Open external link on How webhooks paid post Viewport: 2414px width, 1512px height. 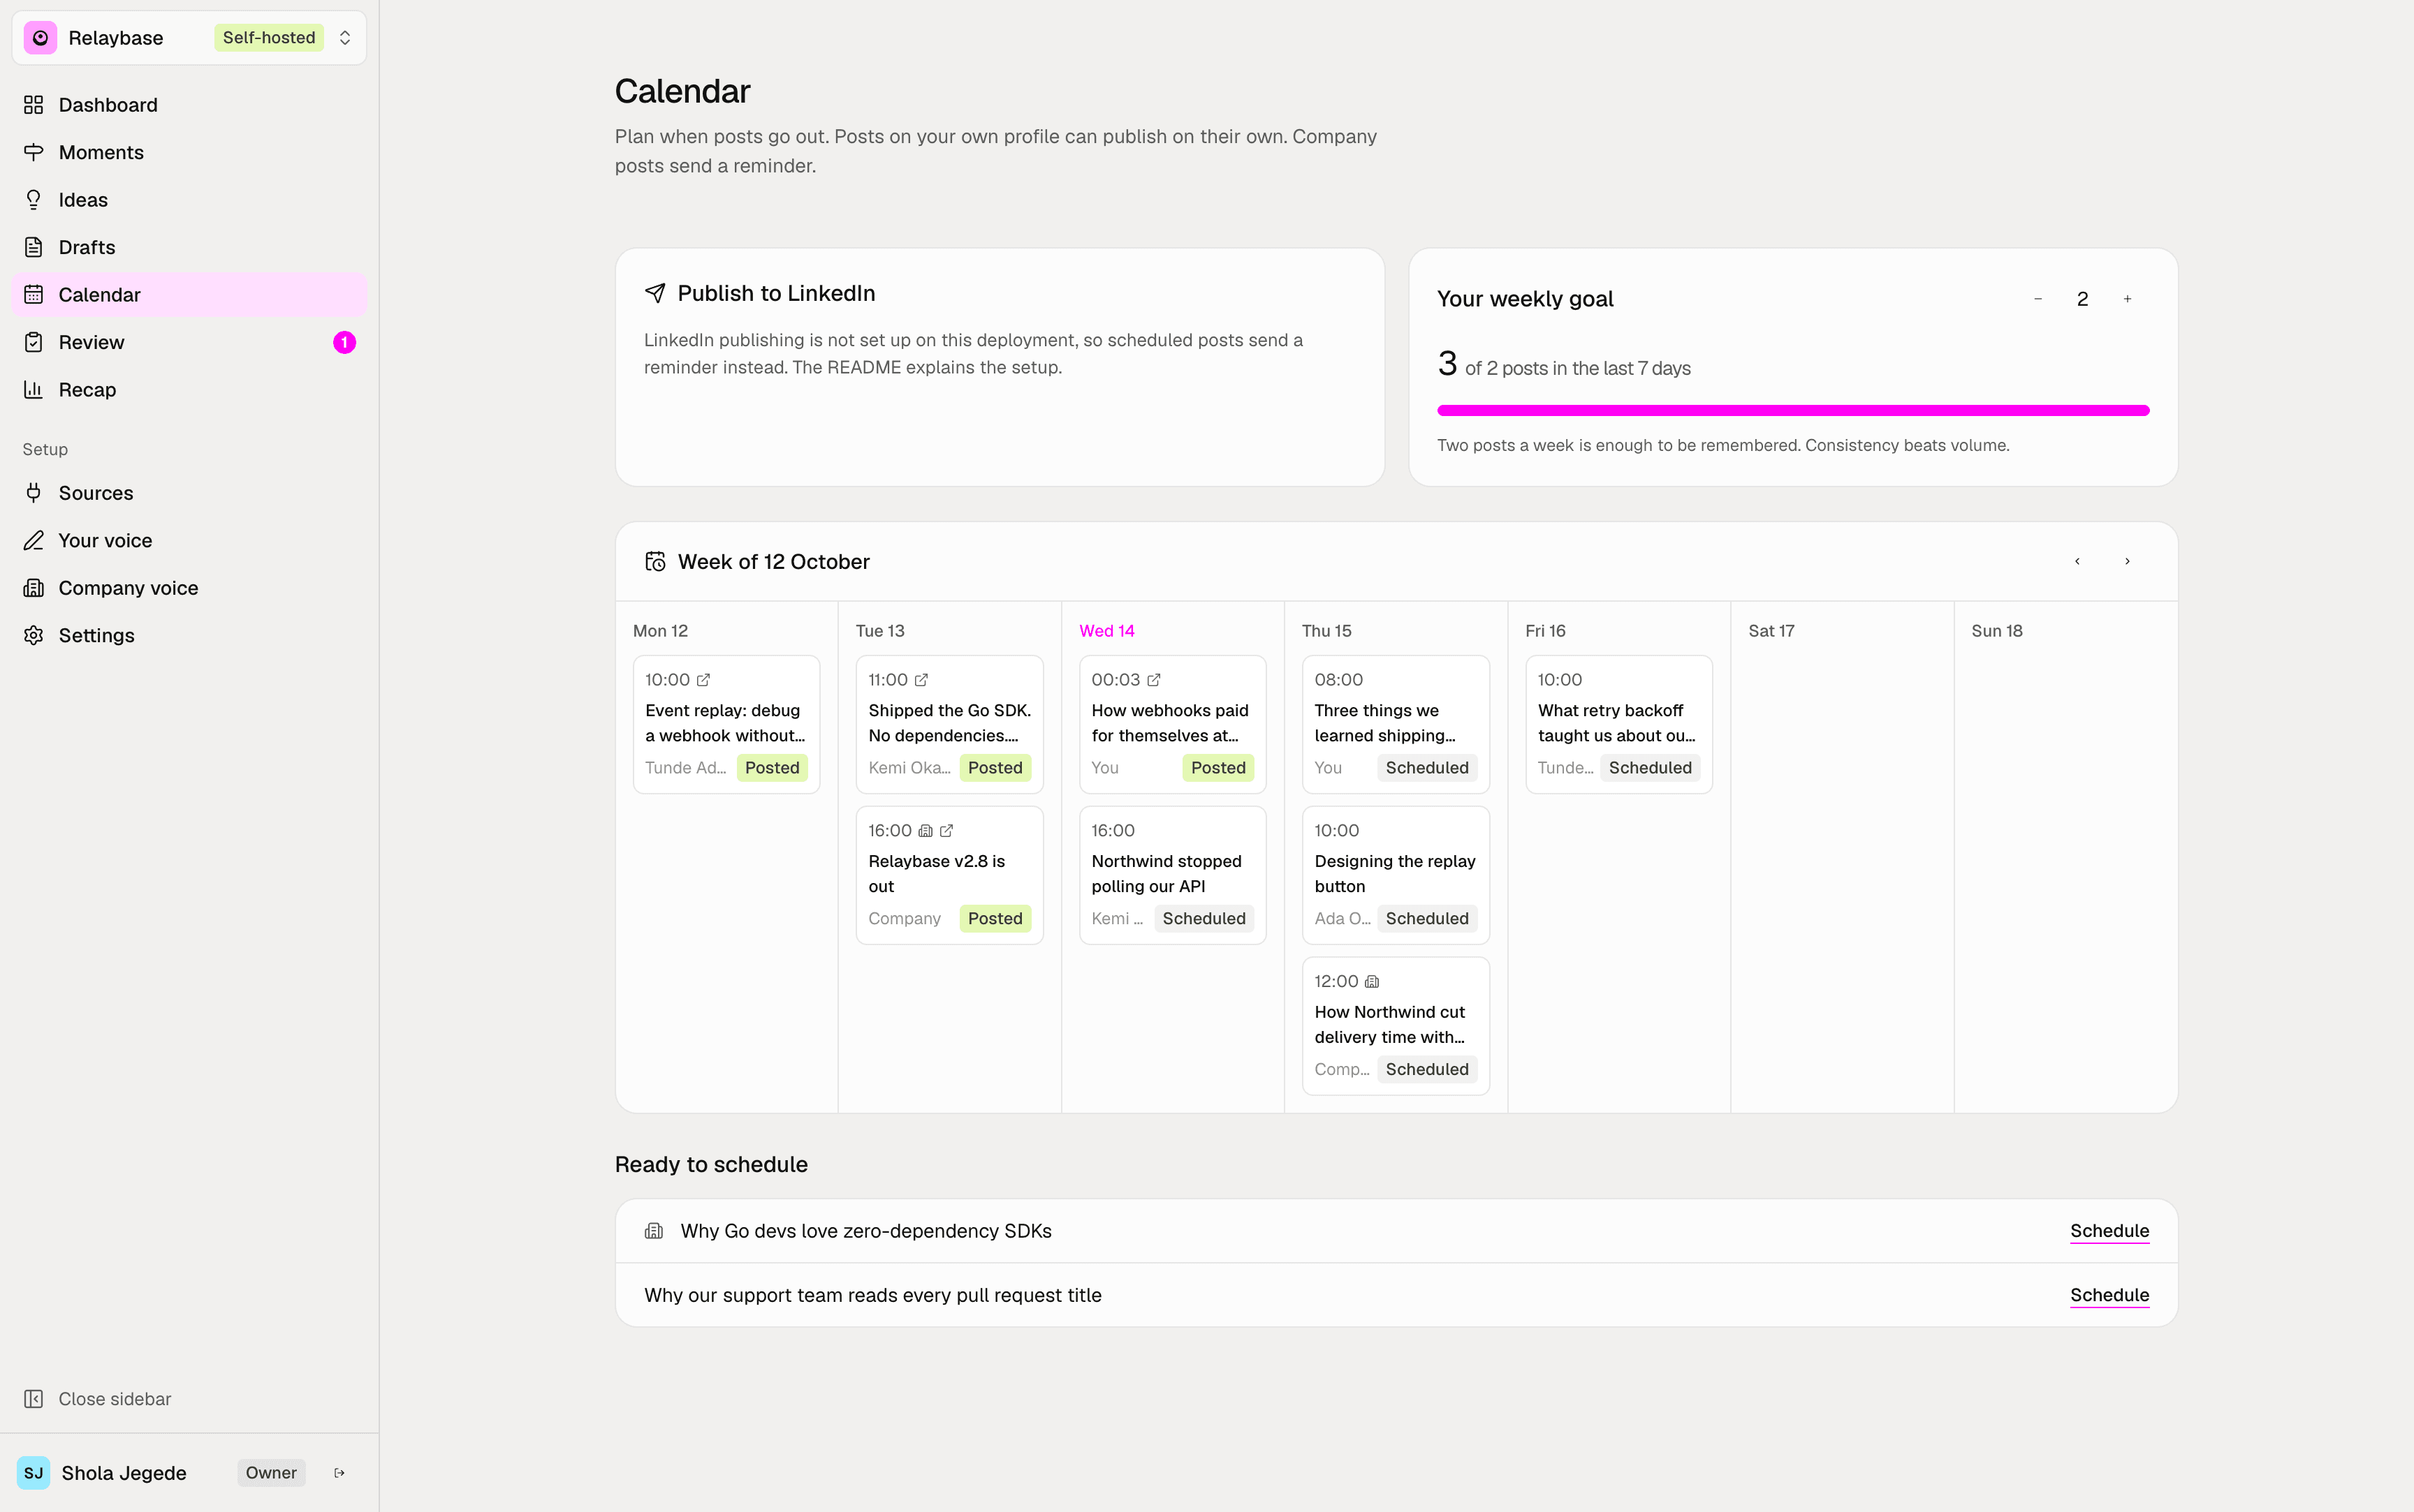1153,680
